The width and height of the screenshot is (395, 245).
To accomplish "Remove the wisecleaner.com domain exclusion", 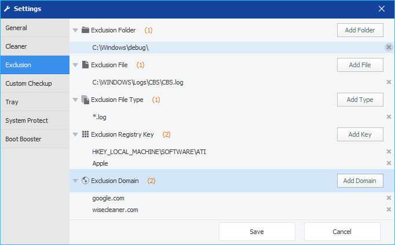I will [389, 210].
